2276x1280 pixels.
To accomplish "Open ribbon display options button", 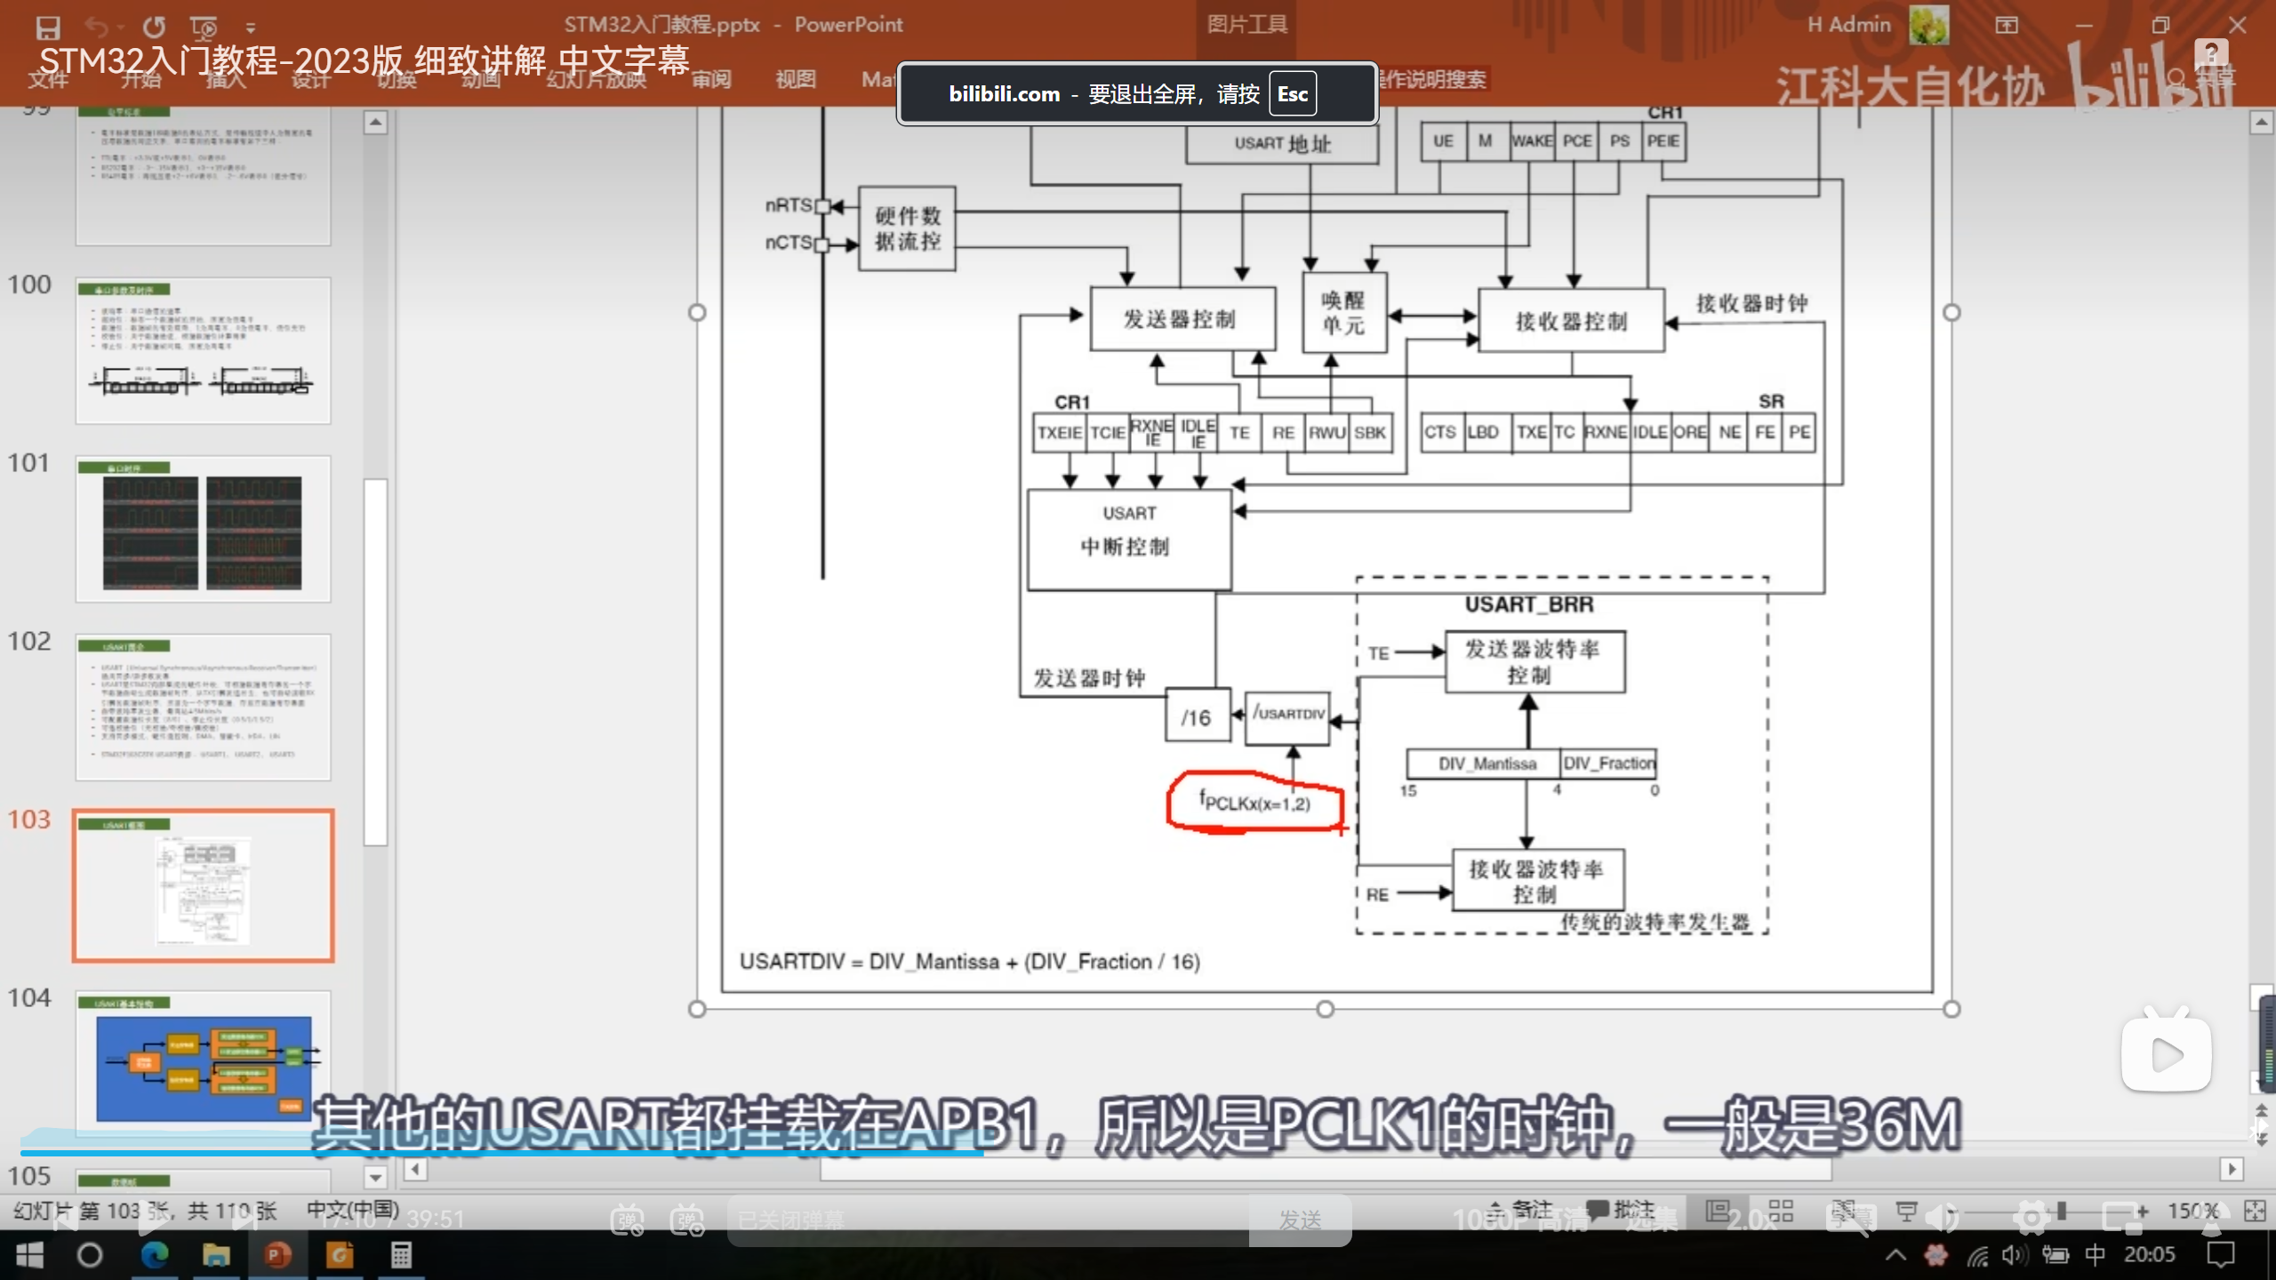I will coord(2007,25).
